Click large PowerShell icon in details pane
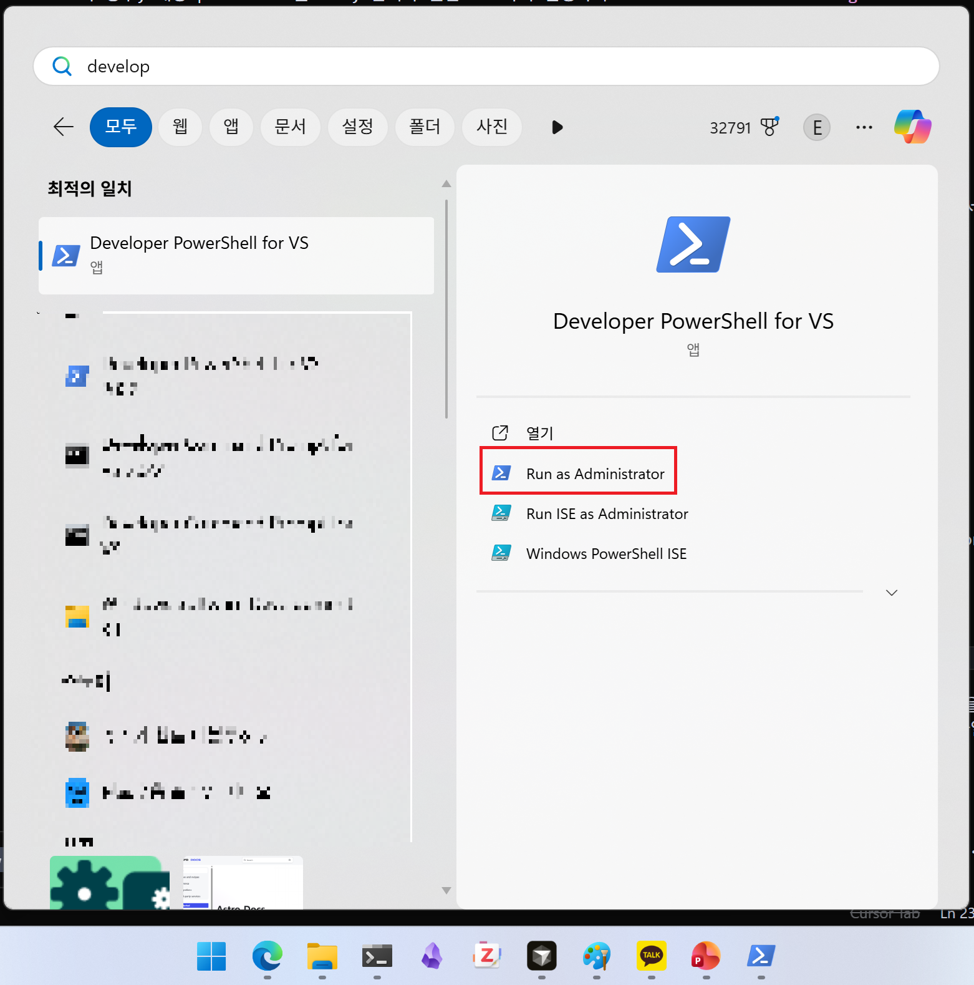This screenshot has height=985, width=974. click(693, 244)
